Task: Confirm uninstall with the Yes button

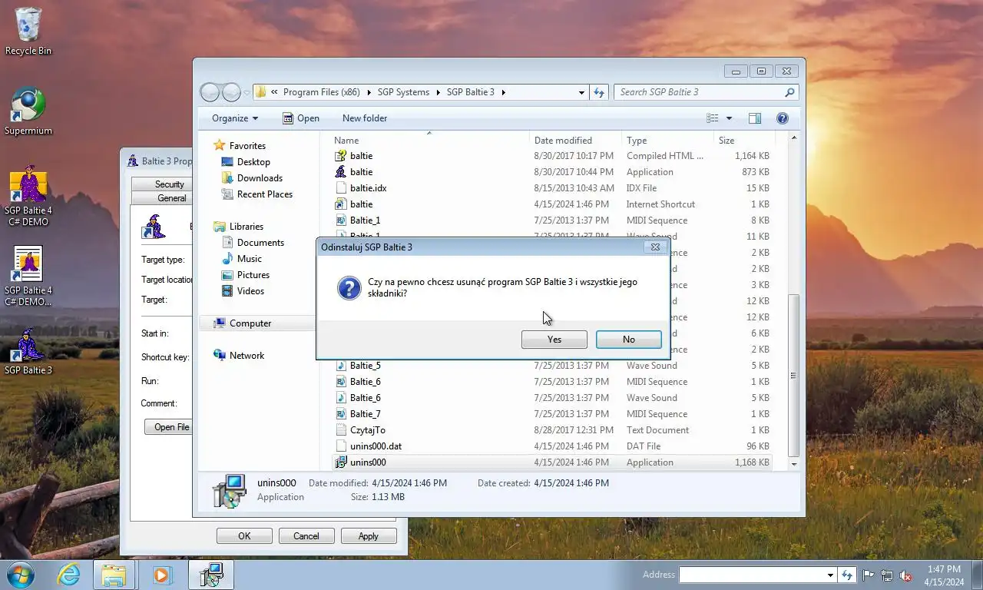Action: [x=554, y=340]
